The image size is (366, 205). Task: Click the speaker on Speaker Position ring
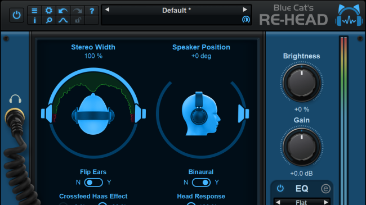click(243, 113)
